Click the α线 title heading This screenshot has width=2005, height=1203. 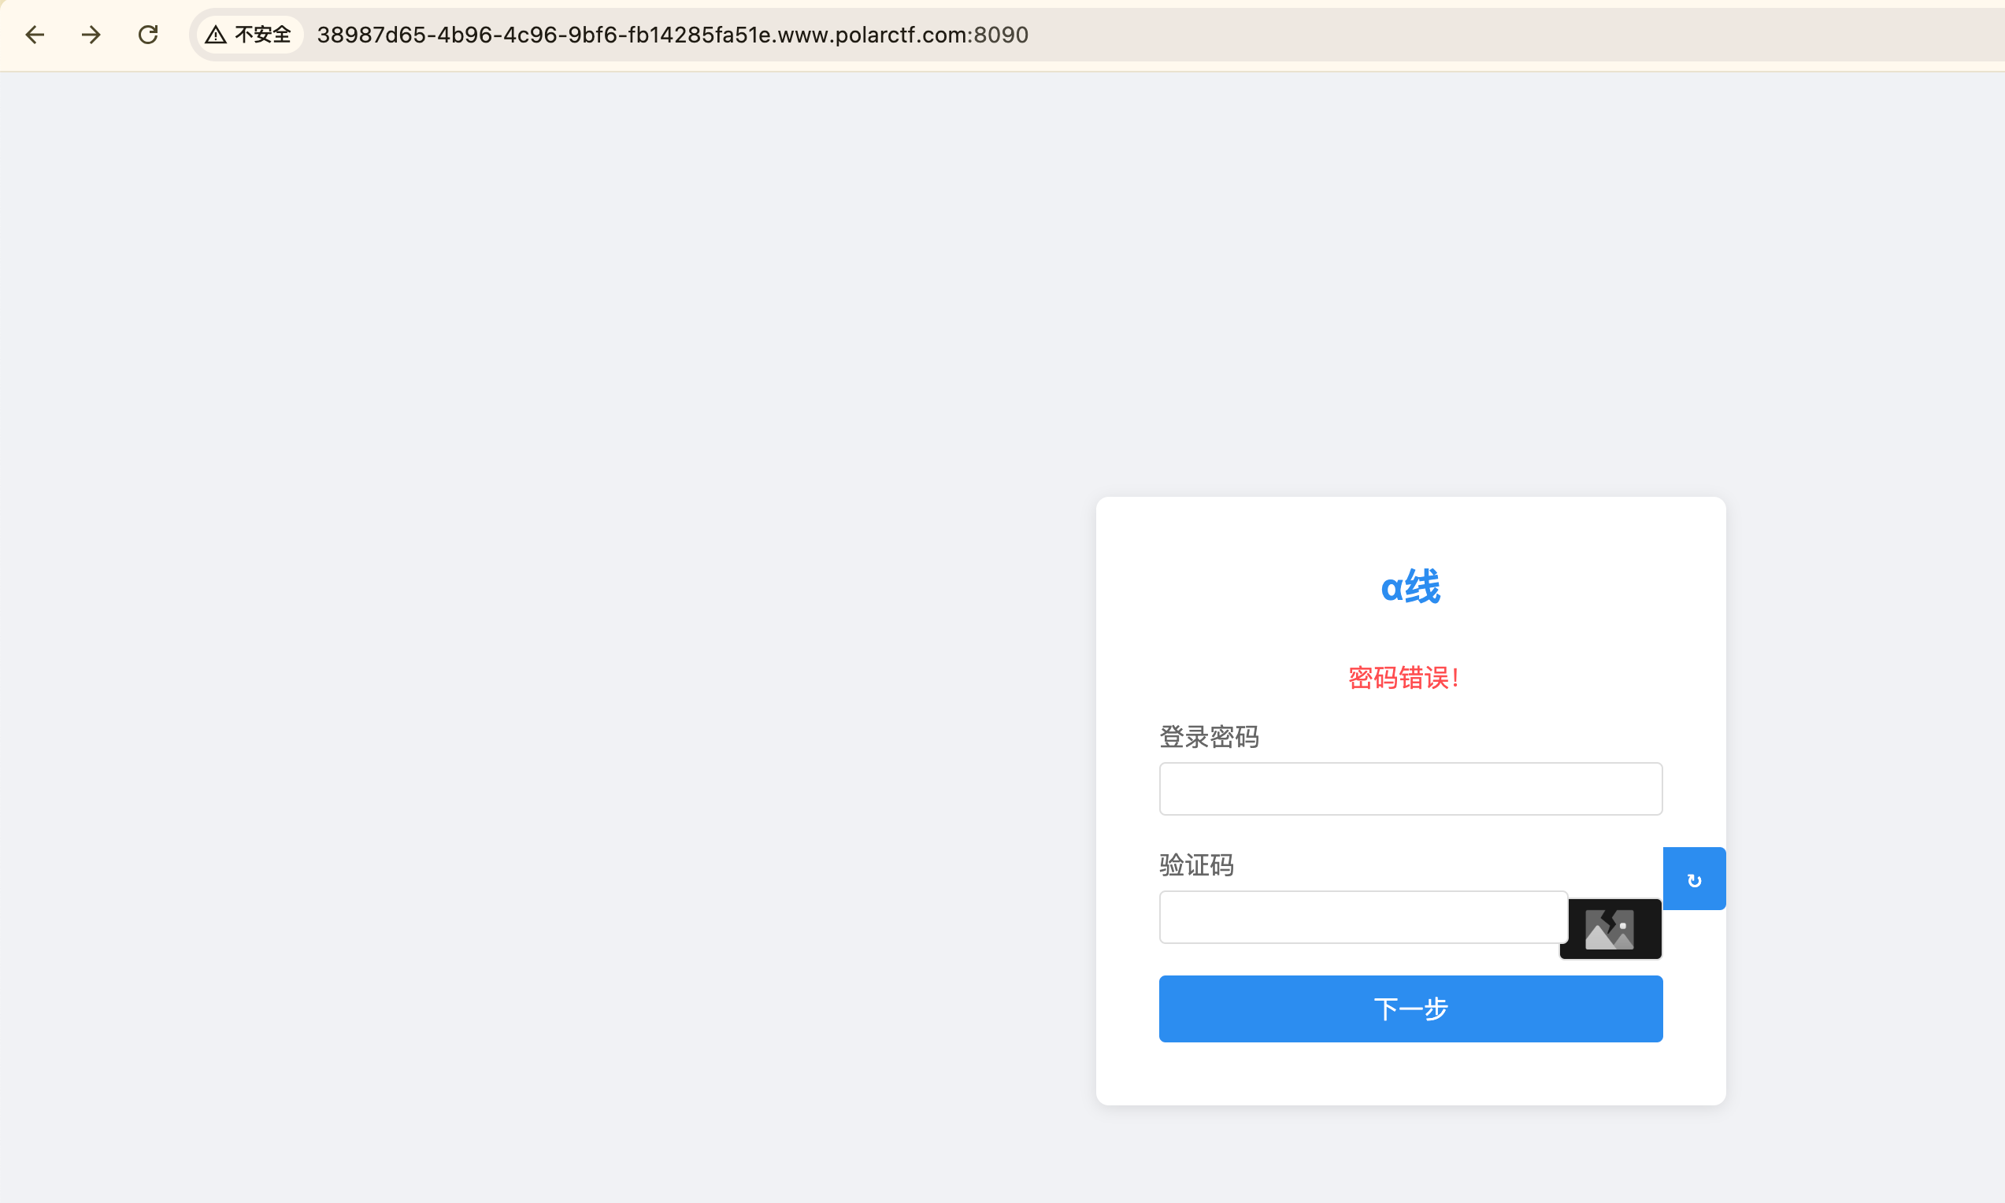pyautogui.click(x=1410, y=586)
